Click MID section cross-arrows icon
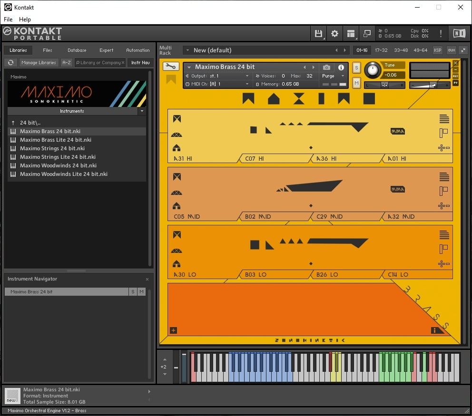 pyautogui.click(x=444, y=206)
